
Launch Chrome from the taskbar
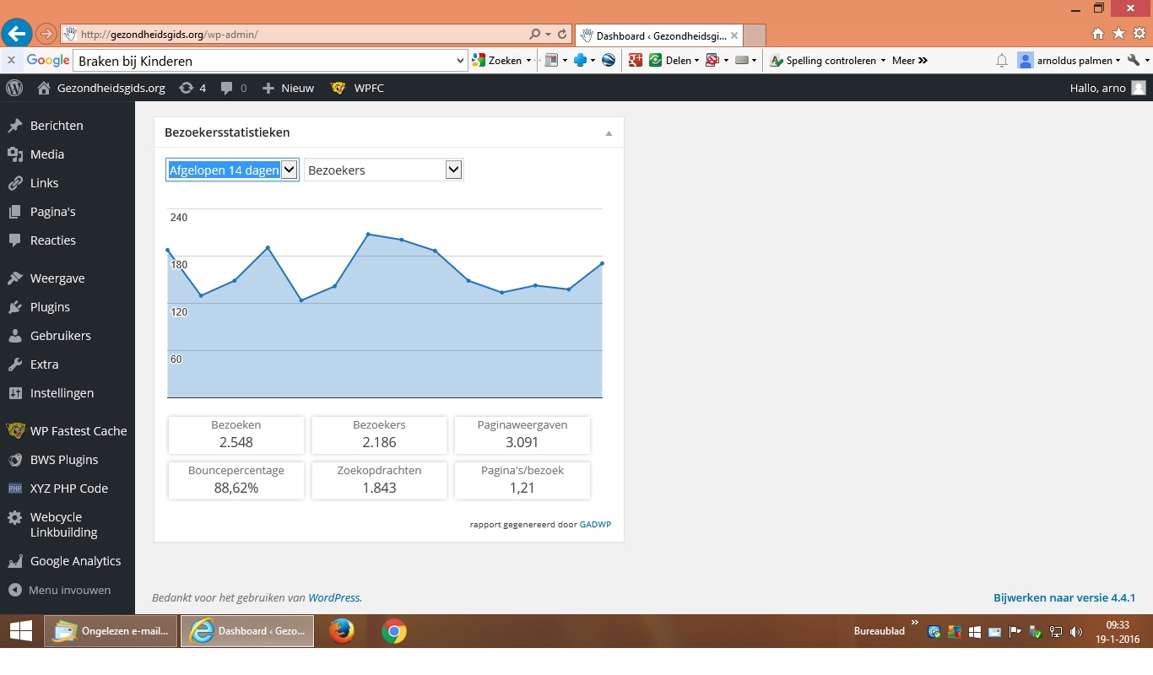pyautogui.click(x=393, y=631)
